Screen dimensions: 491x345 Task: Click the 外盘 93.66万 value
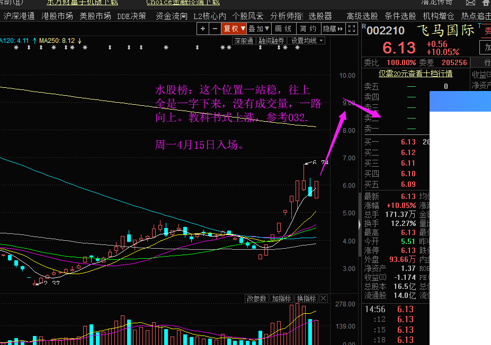coord(403,260)
